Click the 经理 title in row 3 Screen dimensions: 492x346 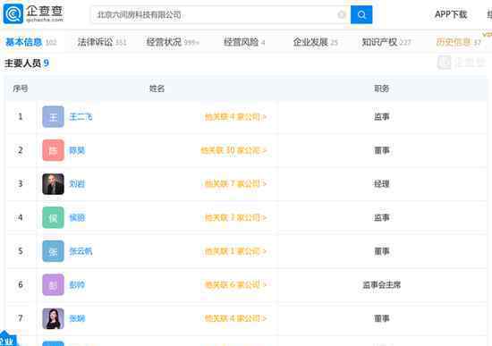coord(382,184)
